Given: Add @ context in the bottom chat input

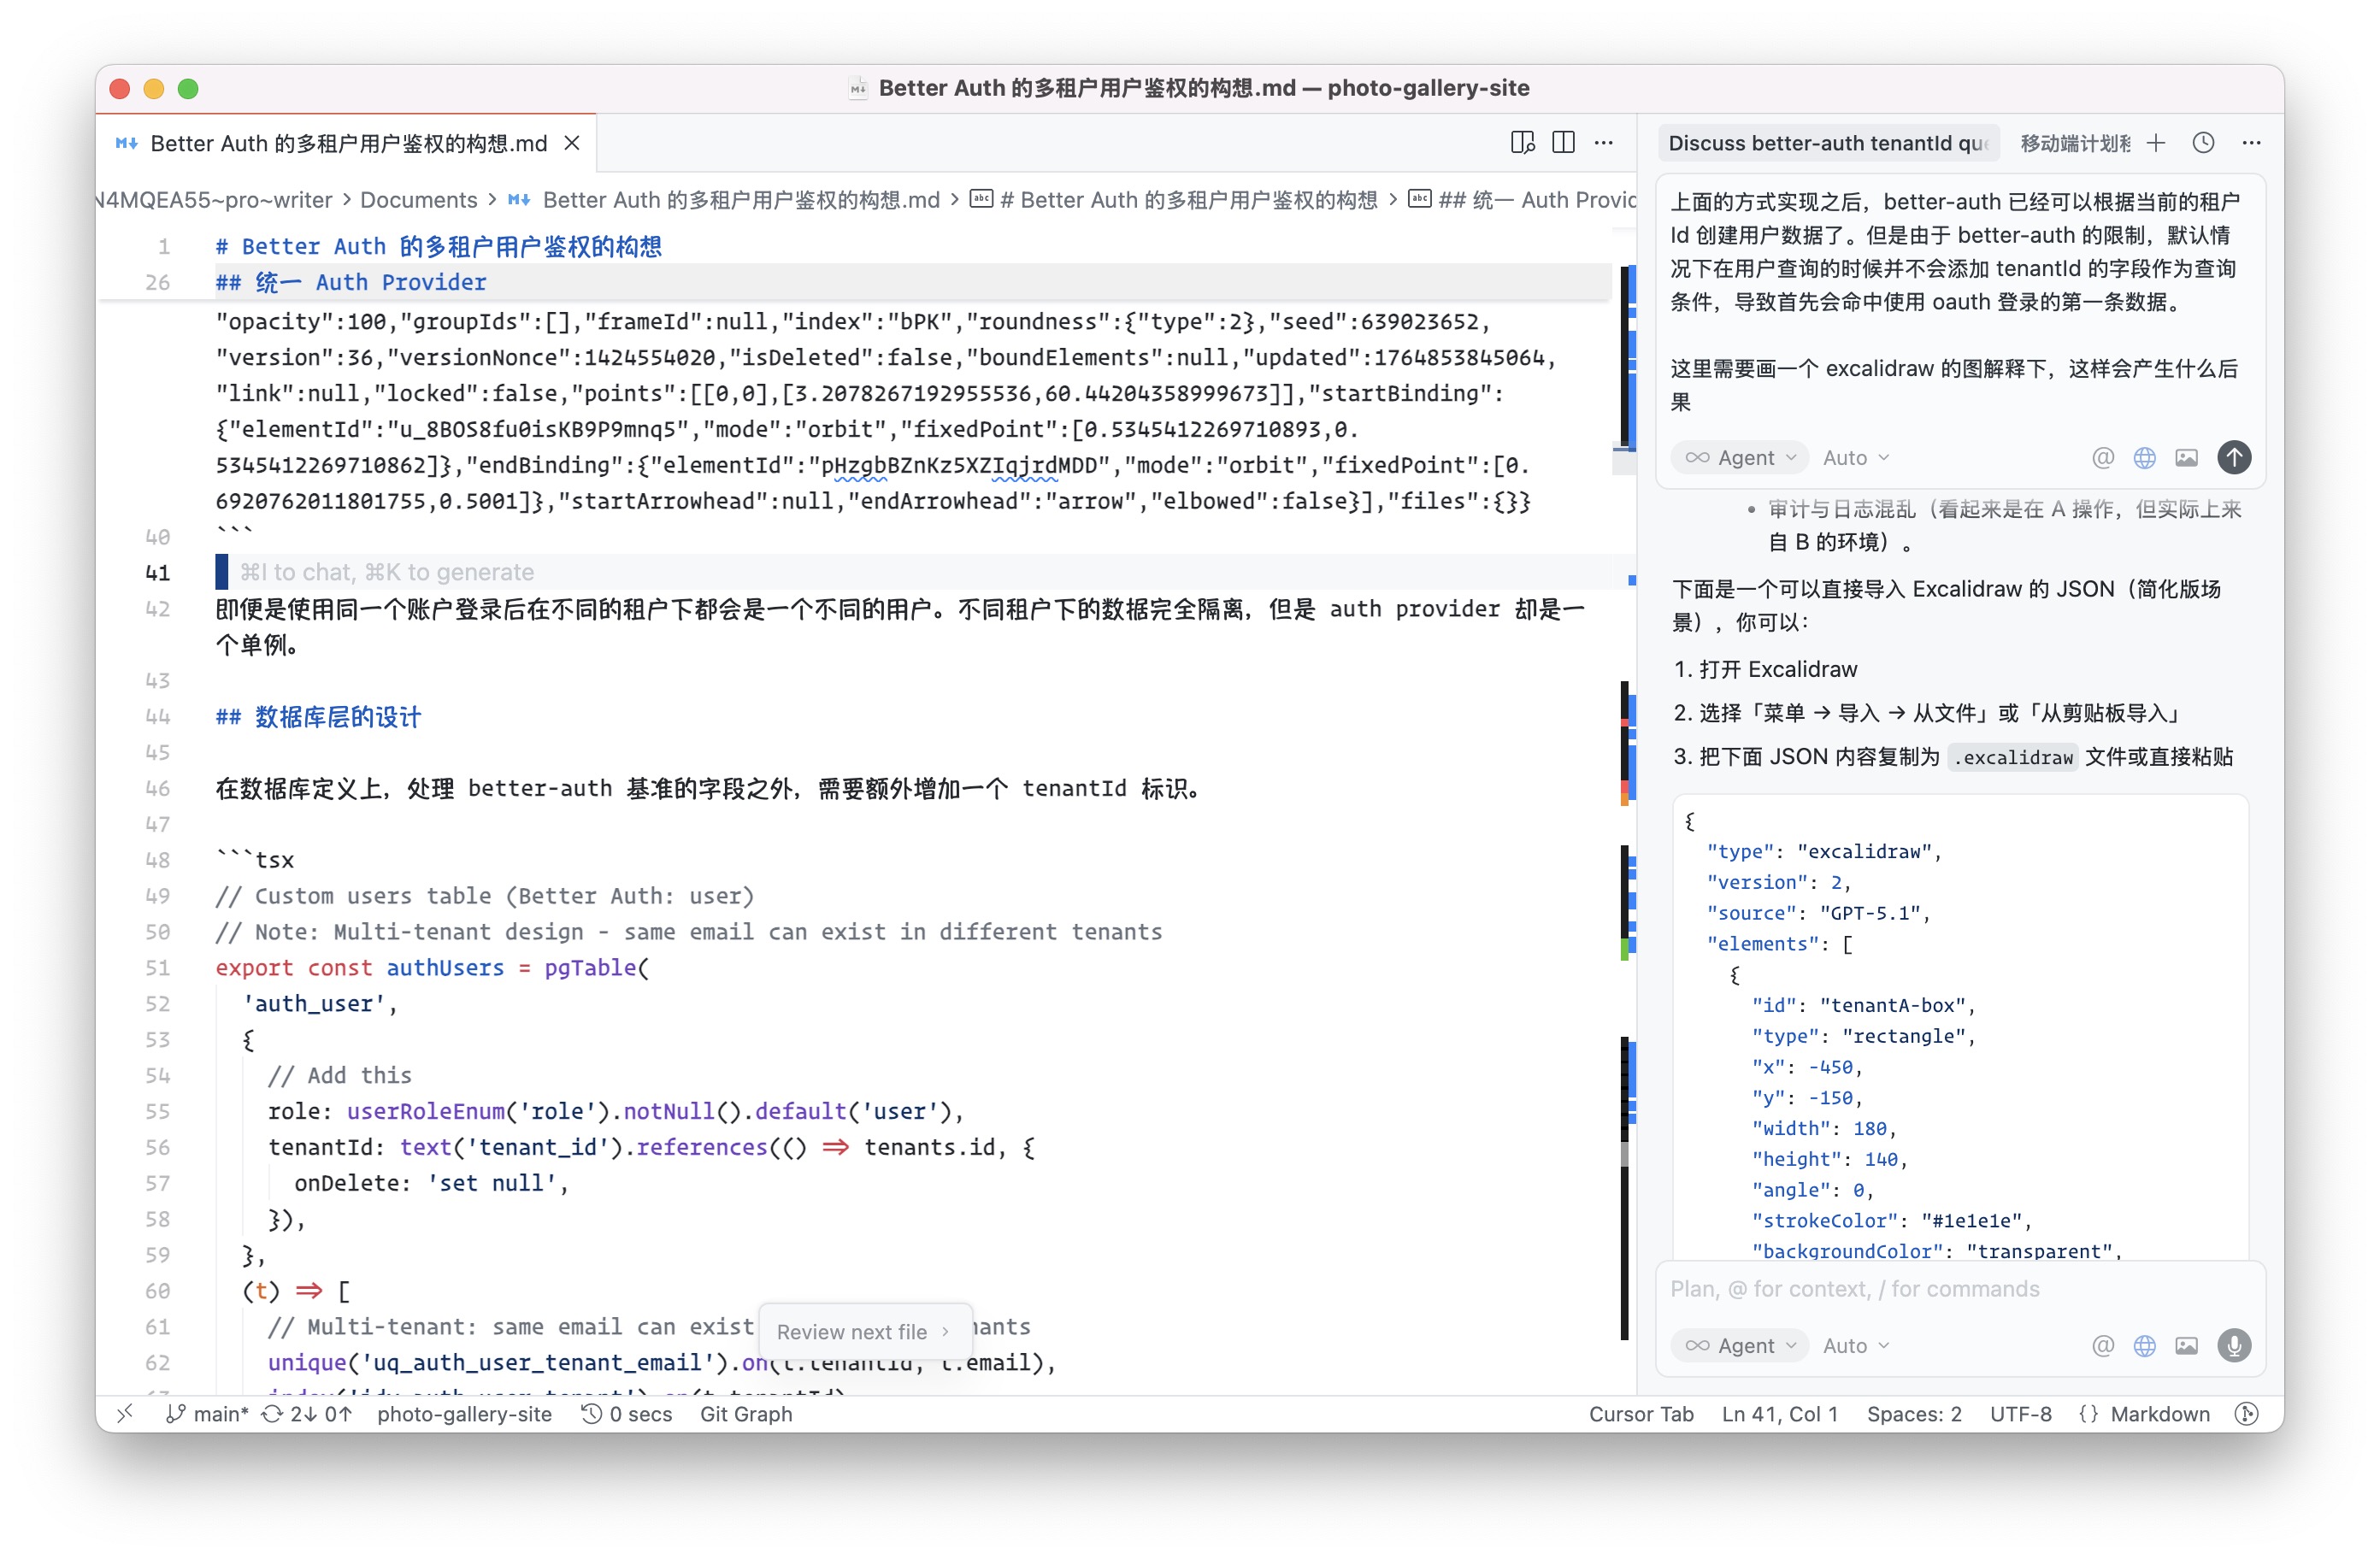Looking at the screenshot, I should tap(2102, 1345).
